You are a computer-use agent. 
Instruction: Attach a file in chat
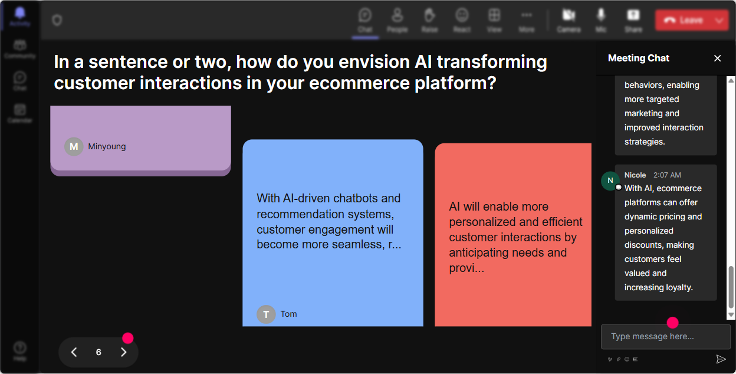[619, 359]
